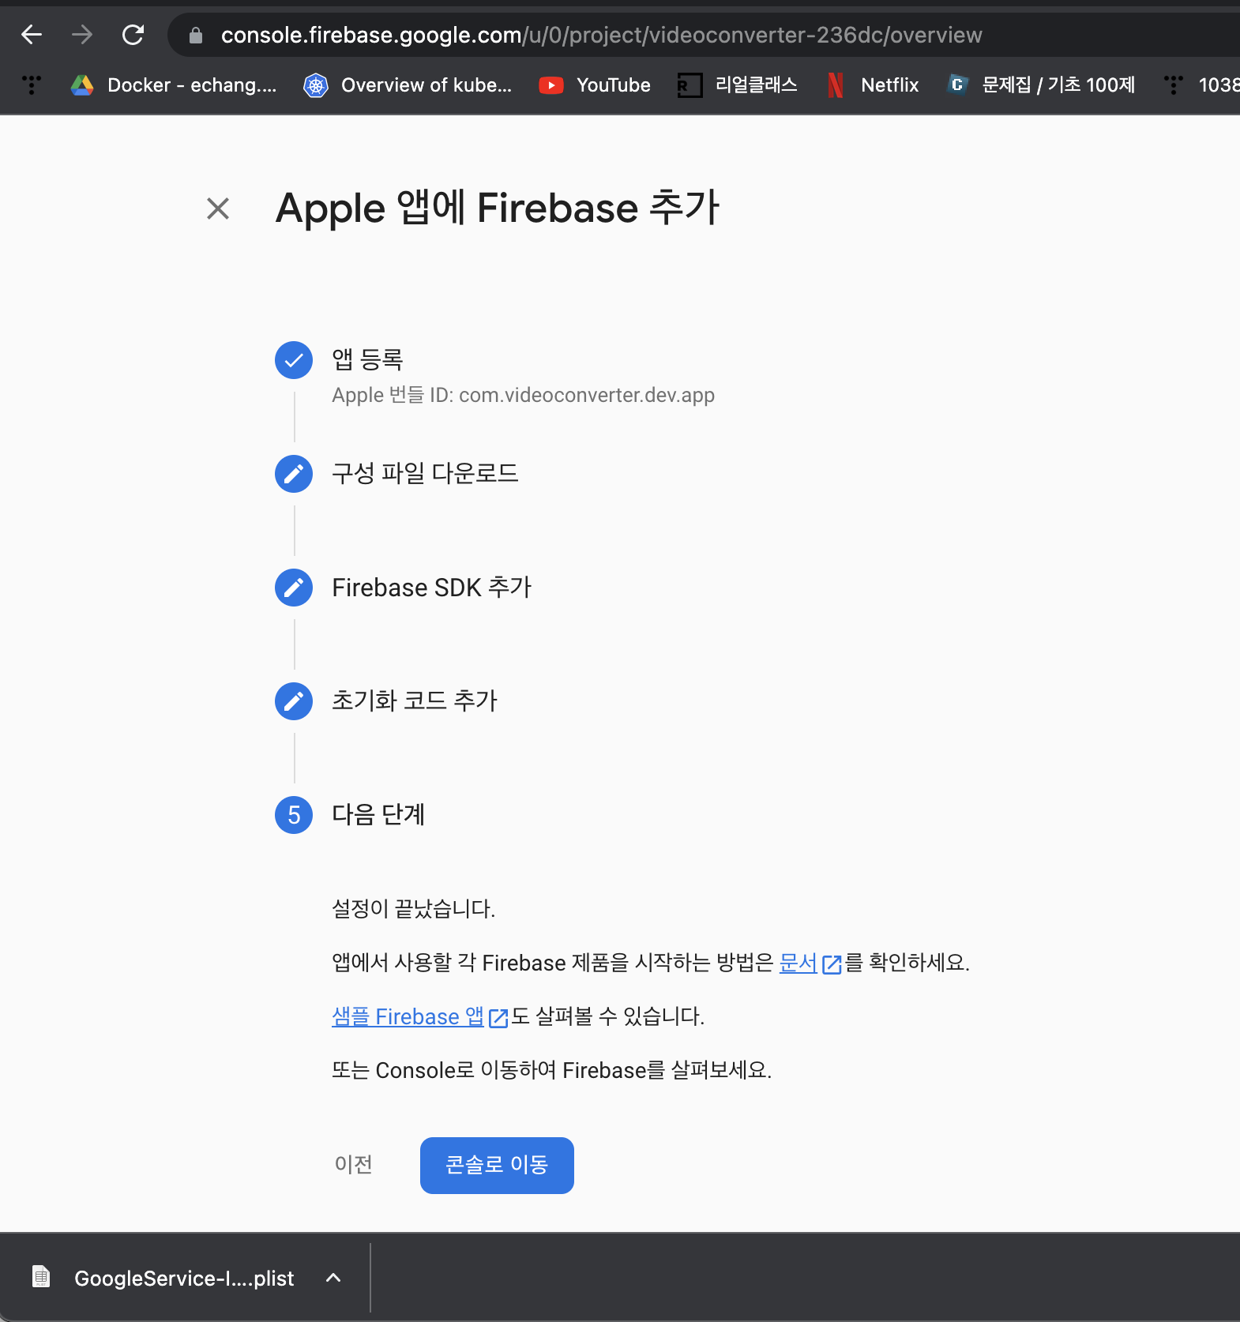Click the Console로 이동하여 text line

click(551, 1070)
